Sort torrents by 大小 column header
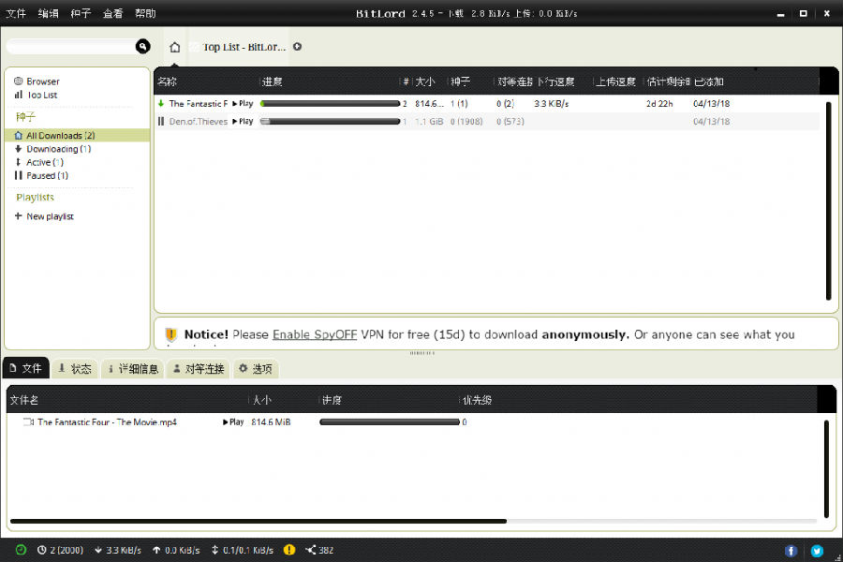 point(425,81)
